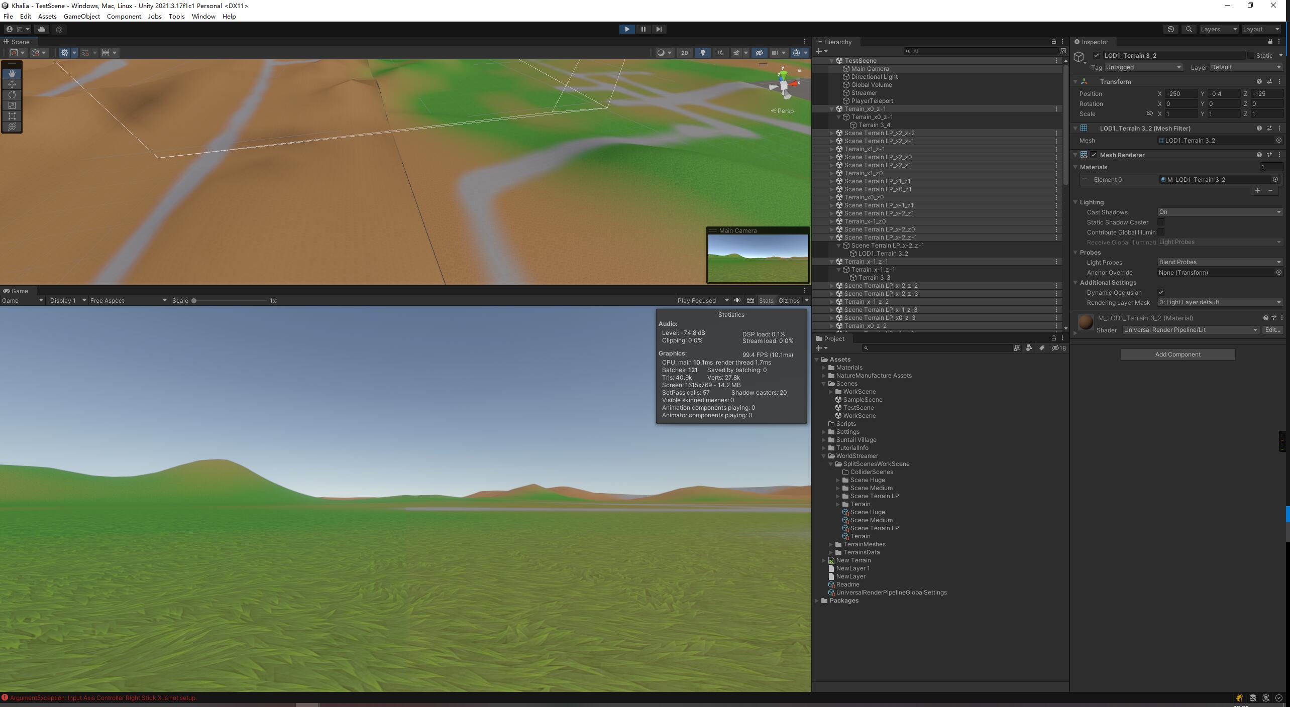Click the Edit shader button
This screenshot has width=1290, height=707.
tap(1272, 330)
